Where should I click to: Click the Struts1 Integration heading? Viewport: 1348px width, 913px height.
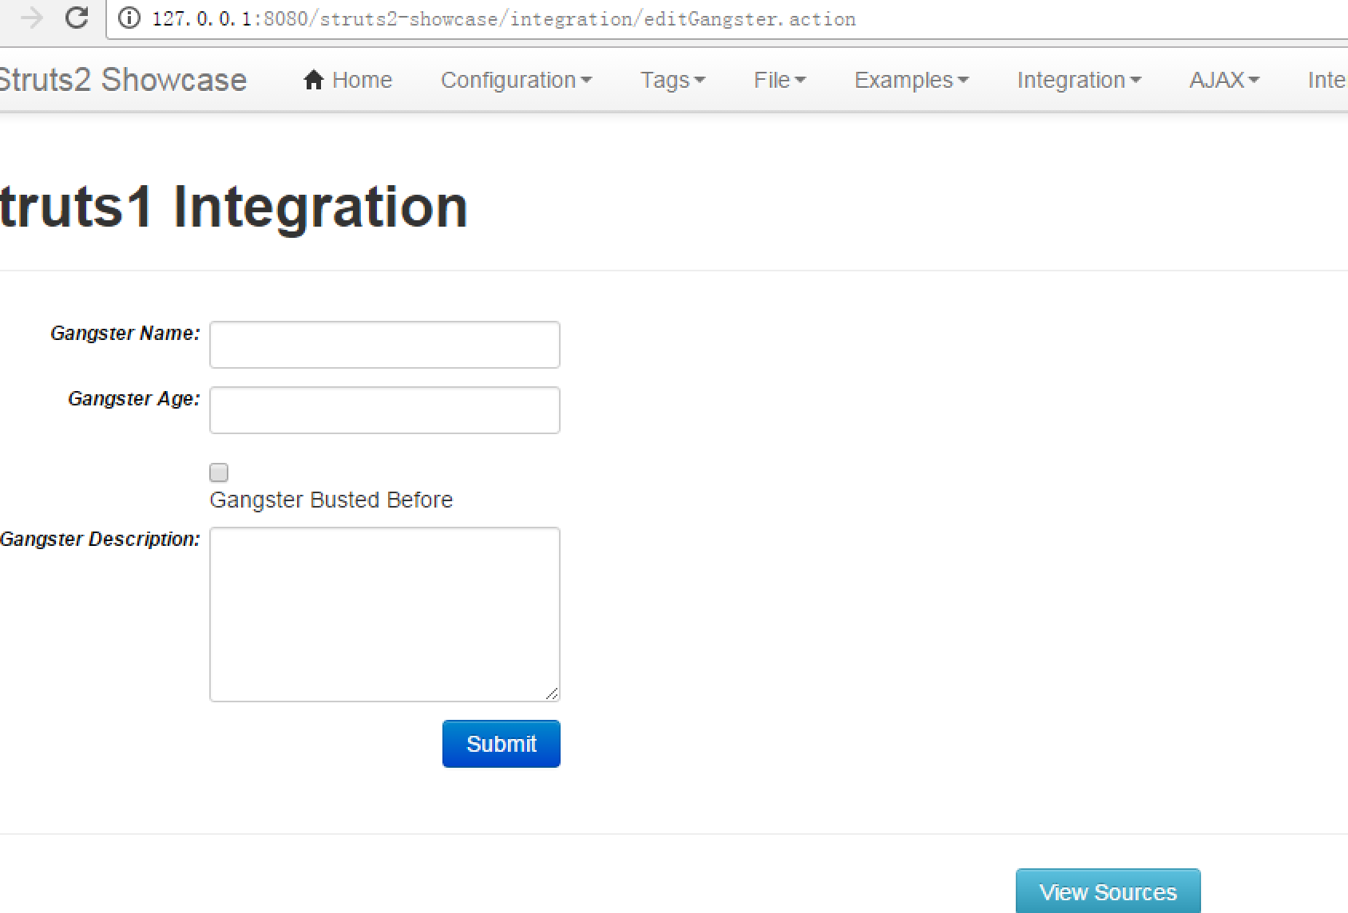click(233, 207)
